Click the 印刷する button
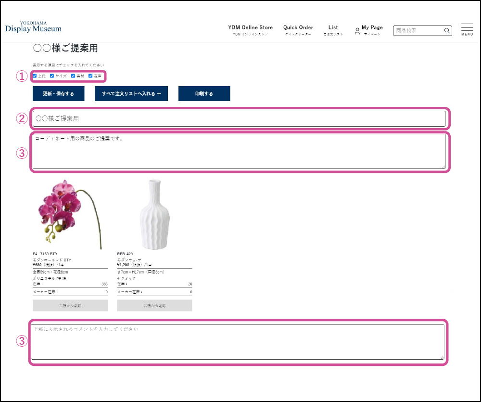481x402 pixels. pos(204,94)
